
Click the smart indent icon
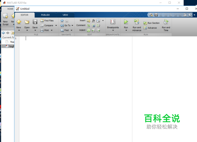pos(89,30)
